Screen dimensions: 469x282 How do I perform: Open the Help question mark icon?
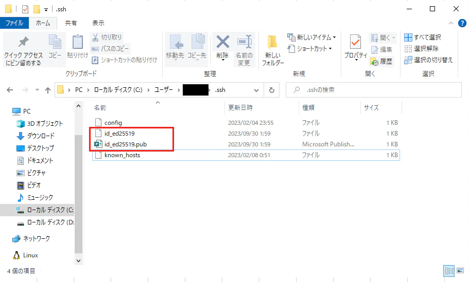tap(462, 23)
